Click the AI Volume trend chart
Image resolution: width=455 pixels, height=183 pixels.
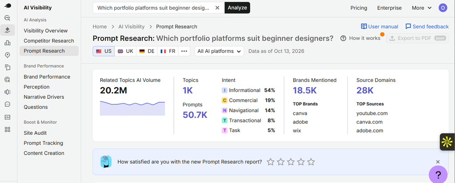click(x=132, y=109)
